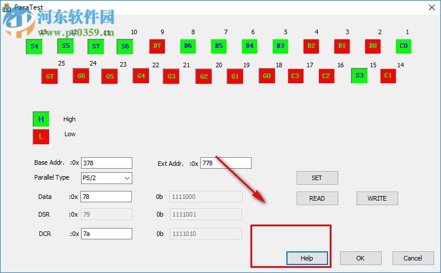Click the disabled DSR hex field showing 79
This screenshot has height=273, width=441.
(106, 214)
